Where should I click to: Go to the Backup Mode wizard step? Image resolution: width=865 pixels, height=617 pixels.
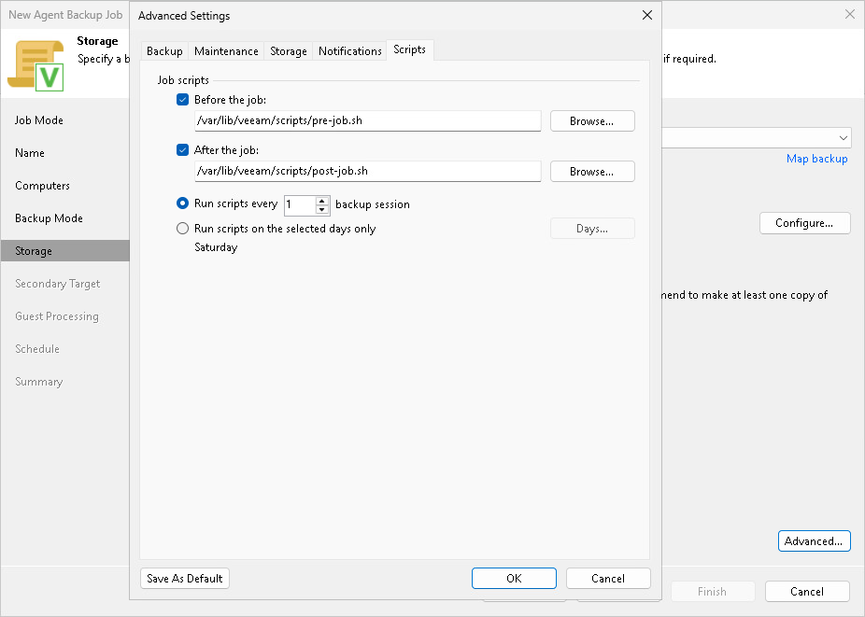click(50, 217)
